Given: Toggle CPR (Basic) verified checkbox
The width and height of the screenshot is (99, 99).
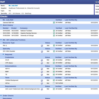Looking at the screenshot, I should click(x=54, y=63).
